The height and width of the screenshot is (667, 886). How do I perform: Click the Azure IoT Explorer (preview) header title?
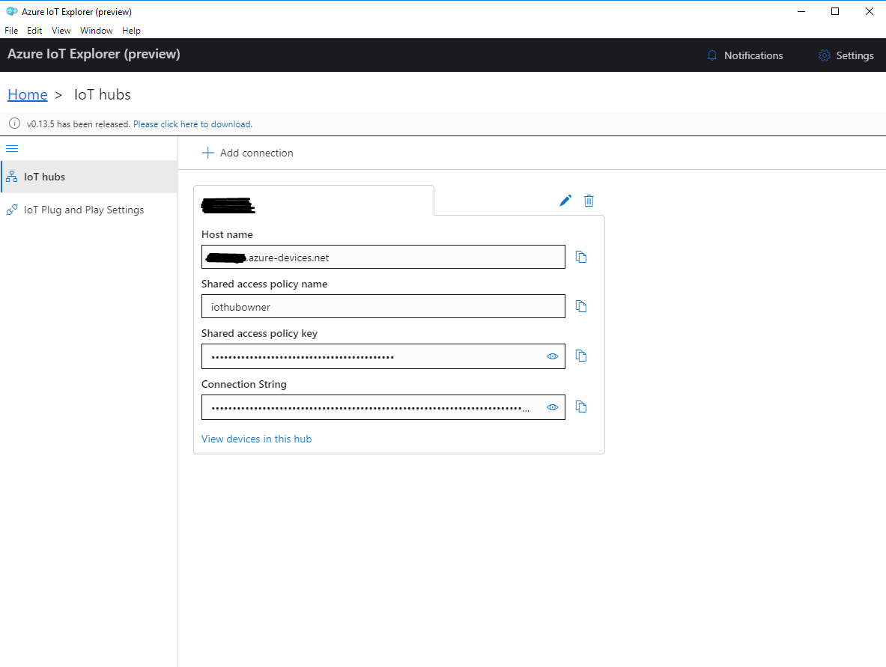pyautogui.click(x=94, y=54)
